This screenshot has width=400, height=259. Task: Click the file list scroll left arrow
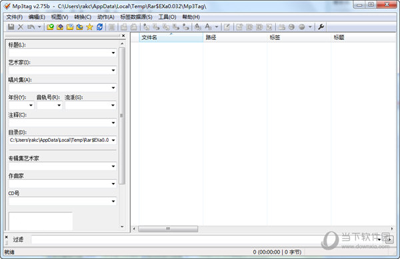pyautogui.click(x=134, y=228)
